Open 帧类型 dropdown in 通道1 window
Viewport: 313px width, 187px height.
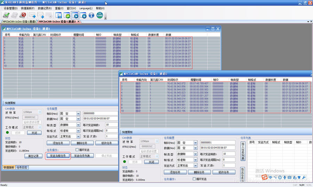[78, 125]
